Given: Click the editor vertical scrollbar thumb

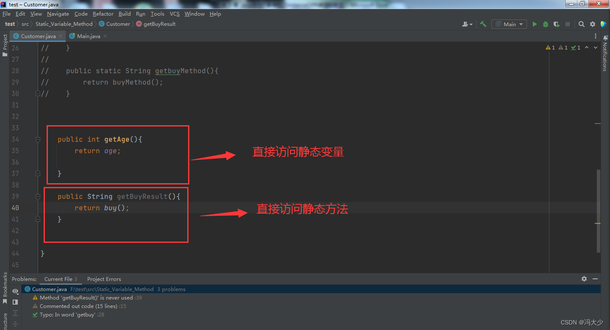Looking at the screenshot, I should click(599, 211).
